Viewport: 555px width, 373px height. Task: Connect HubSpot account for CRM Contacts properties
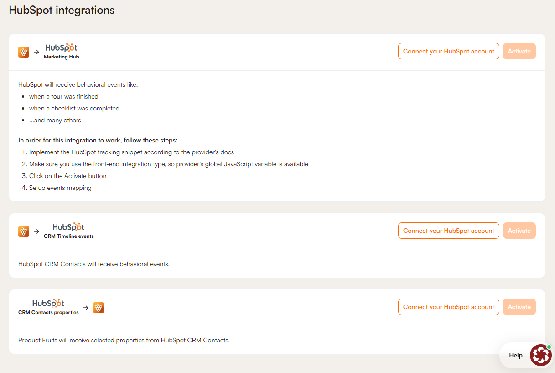coord(448,307)
